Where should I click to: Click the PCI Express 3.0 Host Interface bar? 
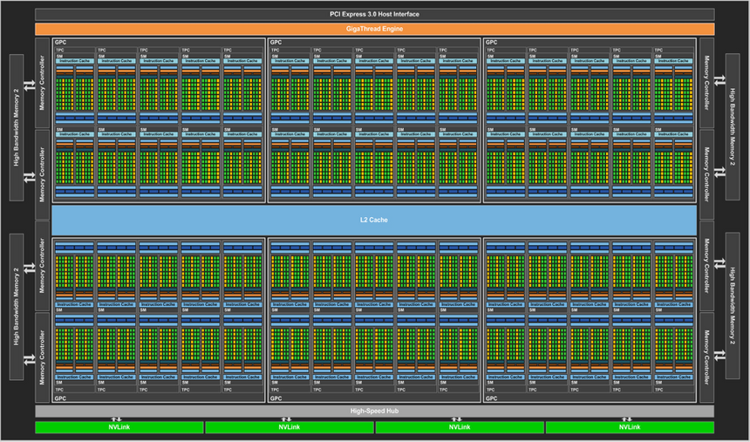375,14
